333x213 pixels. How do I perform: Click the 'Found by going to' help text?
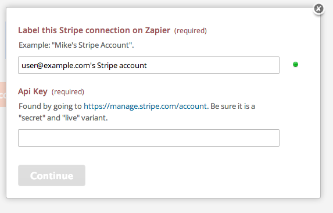50,106
